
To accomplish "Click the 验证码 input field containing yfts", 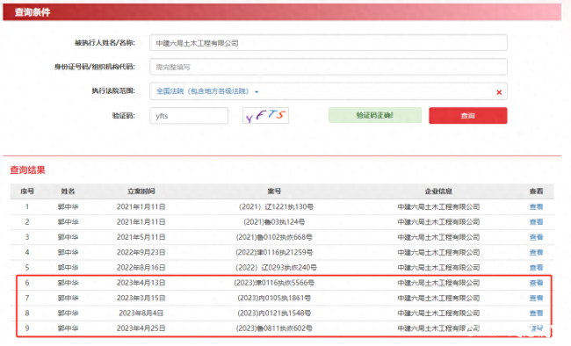I will [x=189, y=116].
